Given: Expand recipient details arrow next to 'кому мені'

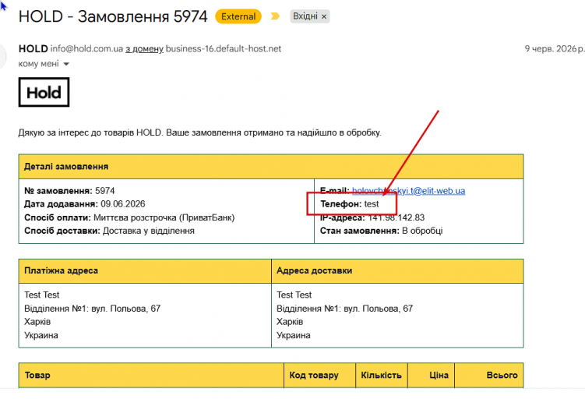Looking at the screenshot, I should point(66,64).
